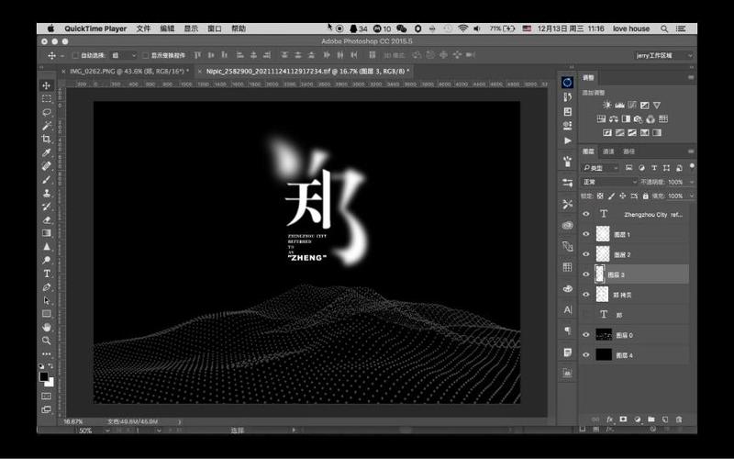Viewport: 734px width, 459px height.
Task: Select the Rectangular Marquee tool
Action: pyautogui.click(x=47, y=99)
